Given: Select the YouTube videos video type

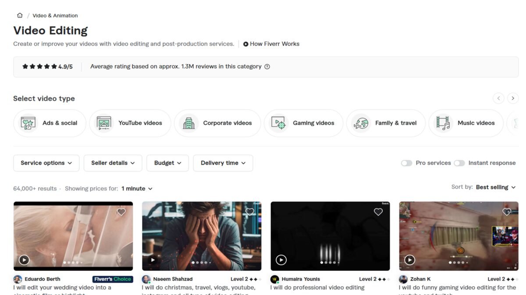Looking at the screenshot, I should (x=130, y=123).
